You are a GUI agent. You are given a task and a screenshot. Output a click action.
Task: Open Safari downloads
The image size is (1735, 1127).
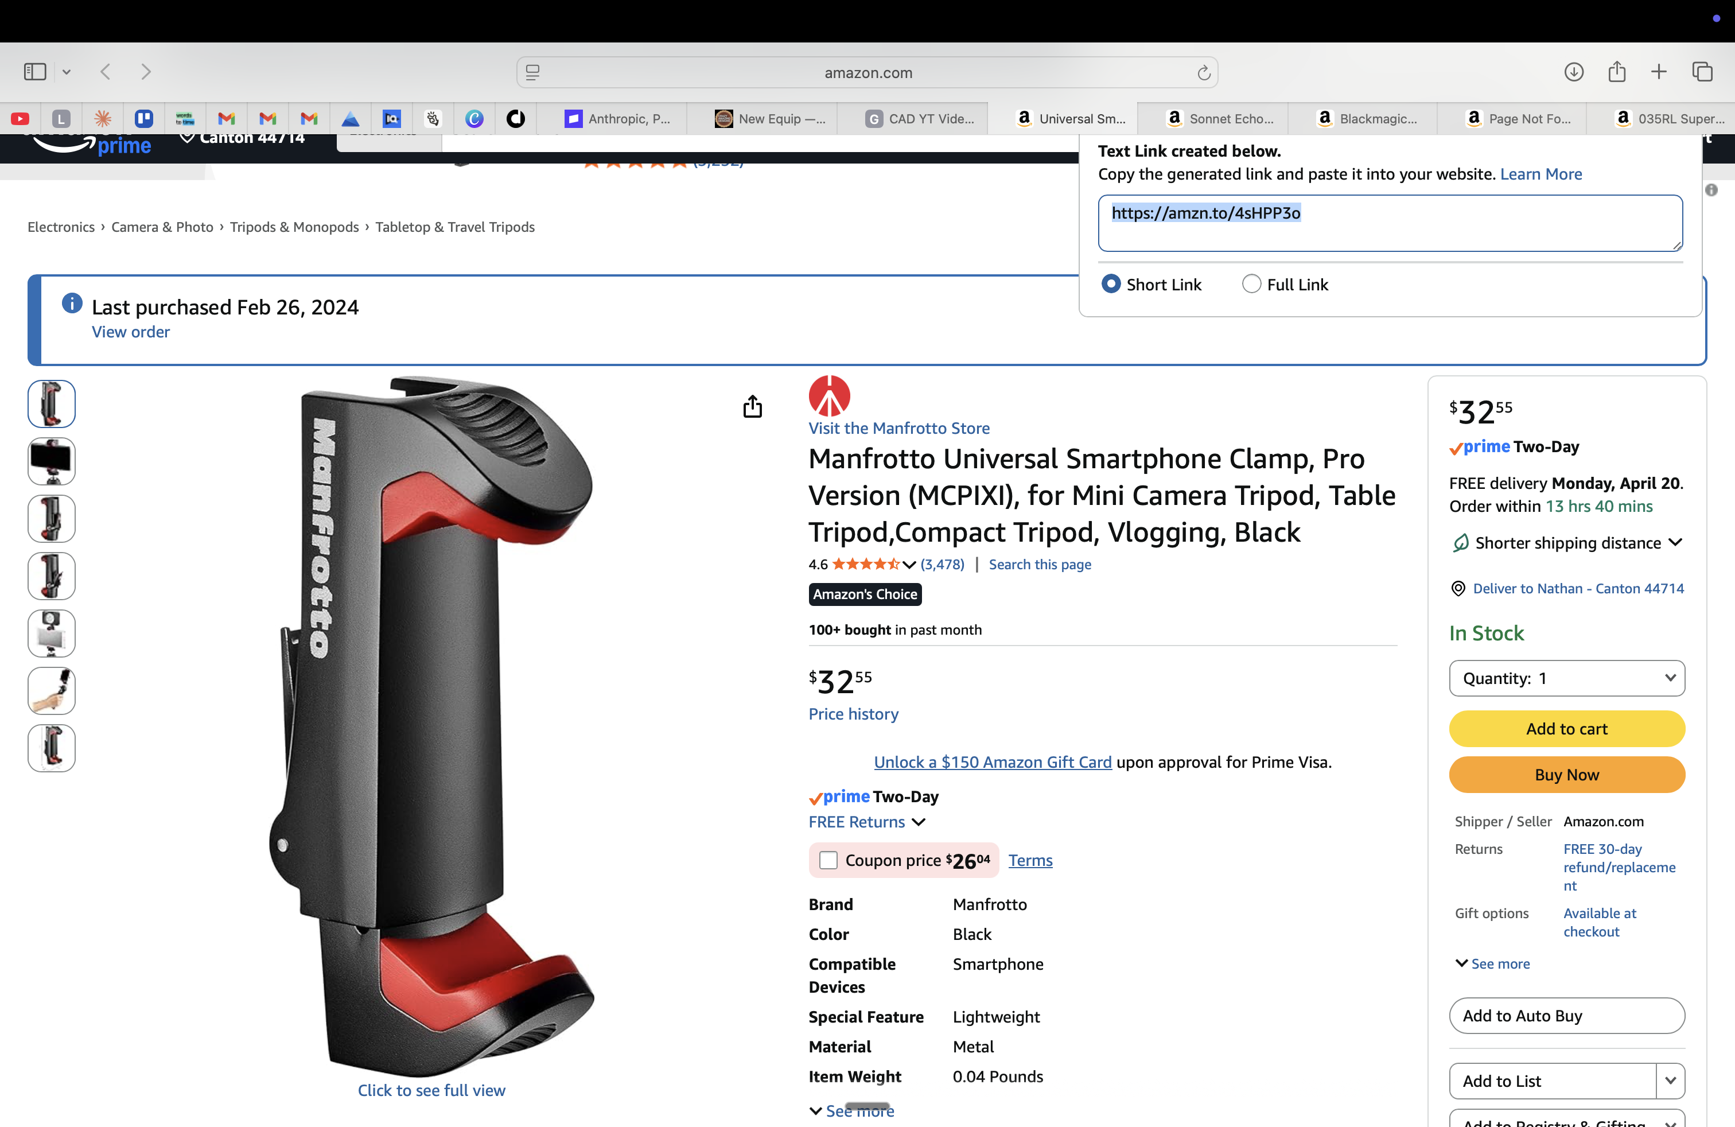point(1574,71)
